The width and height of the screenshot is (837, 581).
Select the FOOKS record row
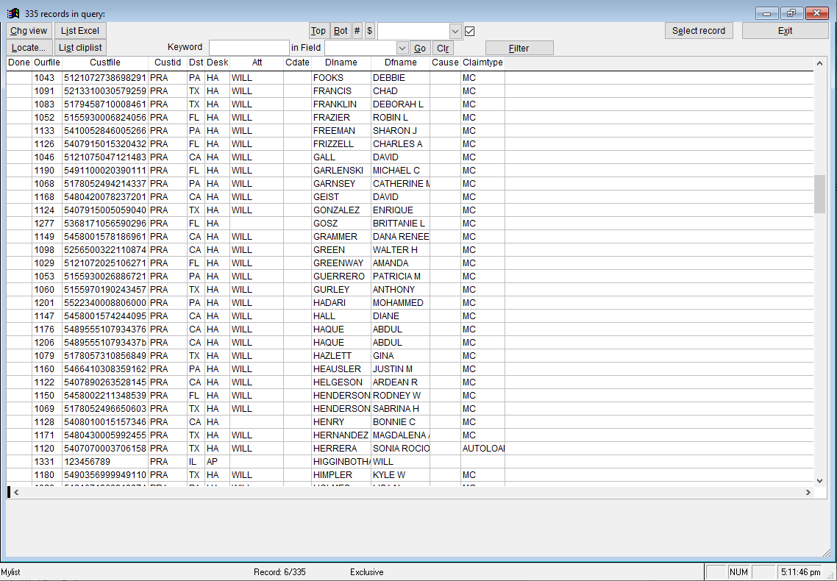click(x=410, y=78)
